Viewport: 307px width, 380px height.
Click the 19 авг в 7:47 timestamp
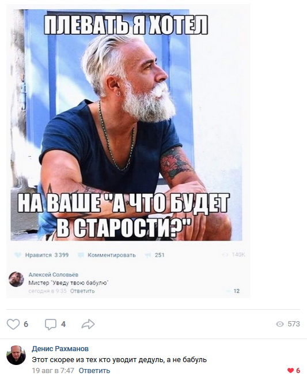point(53,371)
